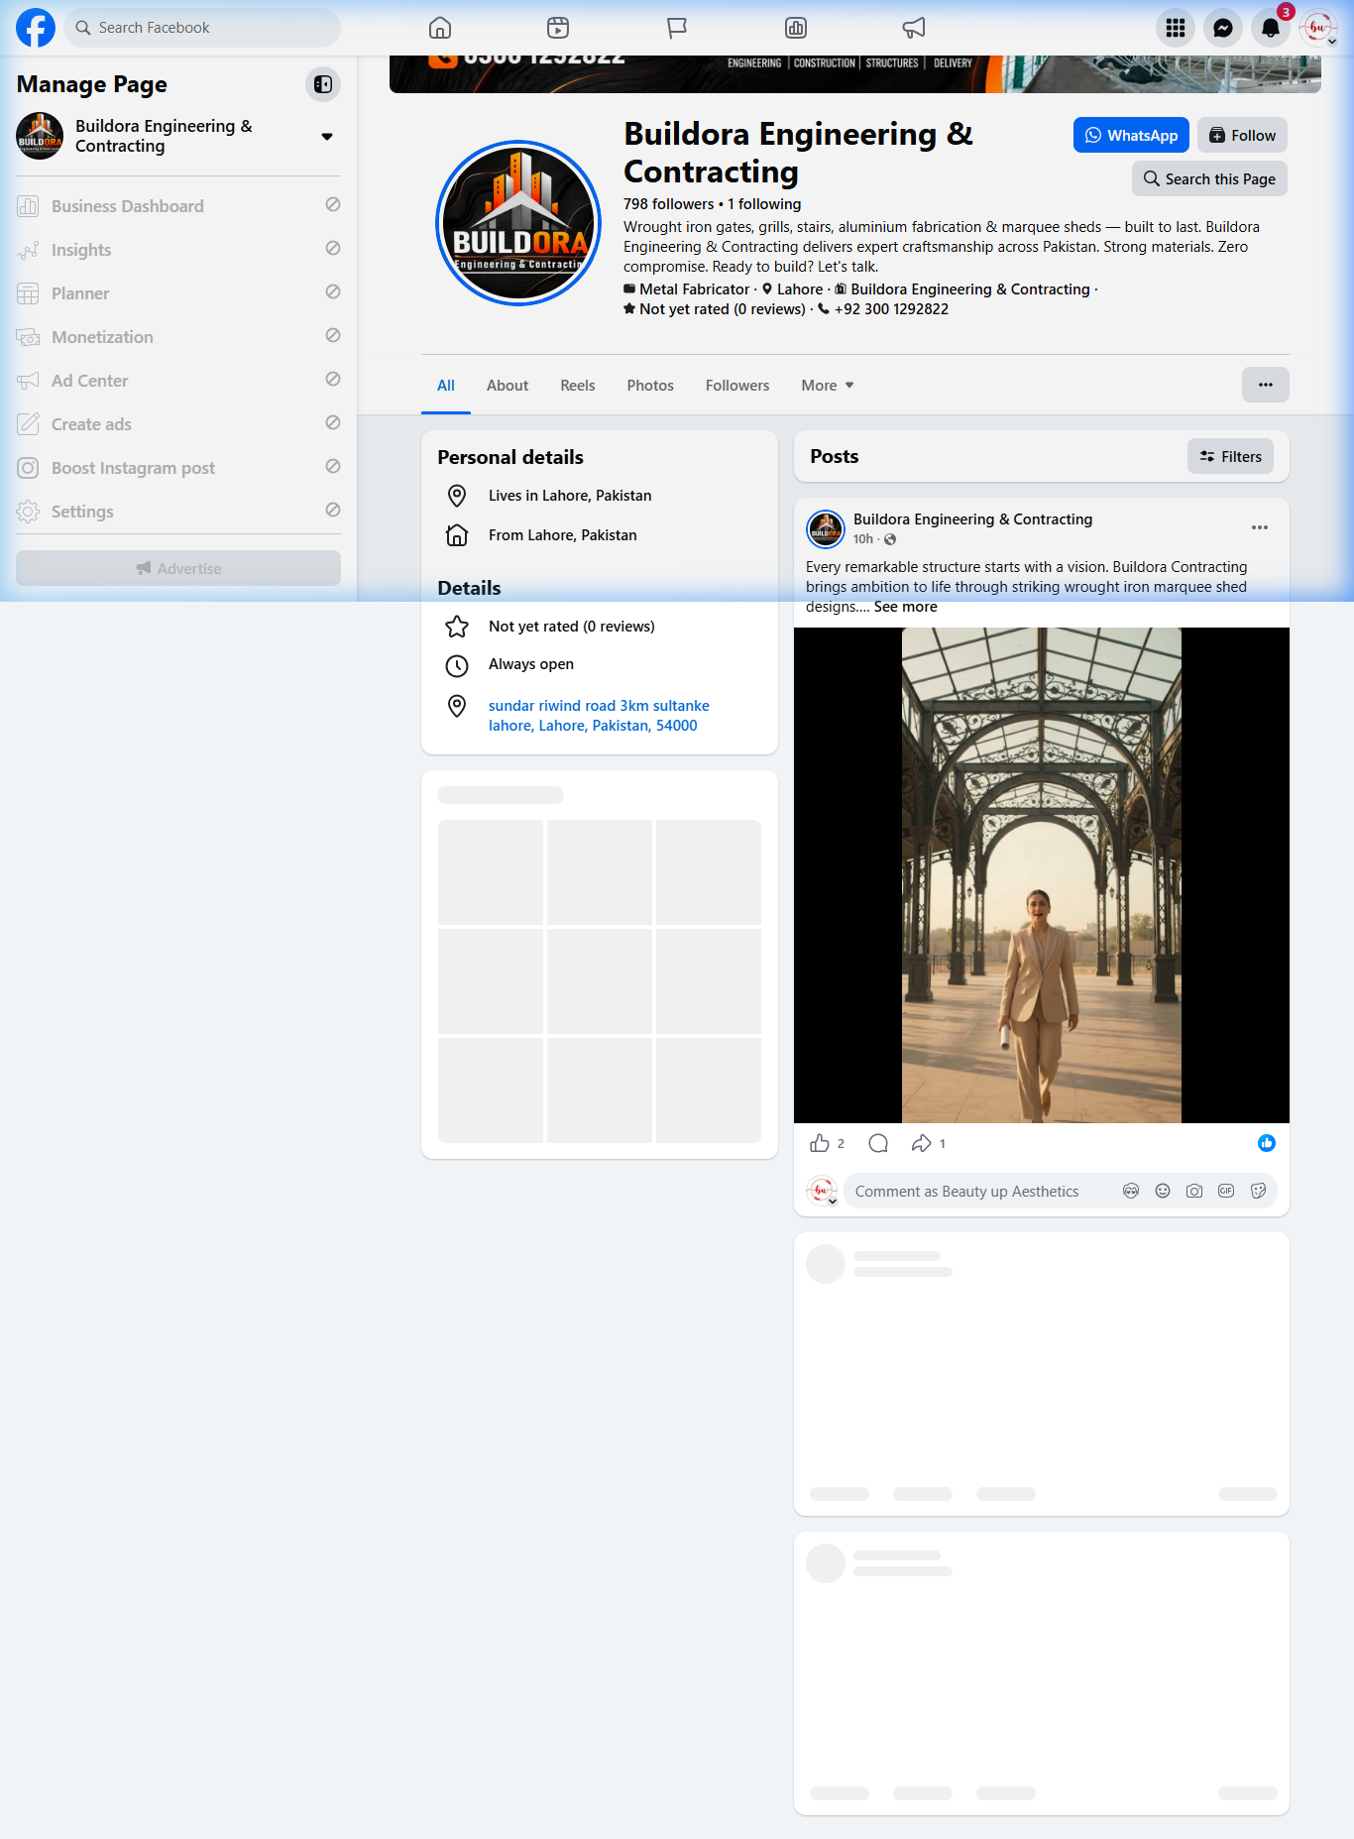Viewport: 1354px width, 1839px height.
Task: Follow the Buildora page
Action: click(1242, 135)
